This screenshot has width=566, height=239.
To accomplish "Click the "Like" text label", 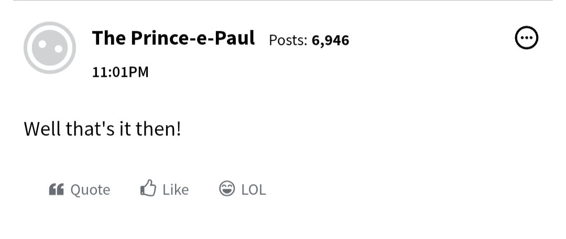I will click(x=176, y=190).
